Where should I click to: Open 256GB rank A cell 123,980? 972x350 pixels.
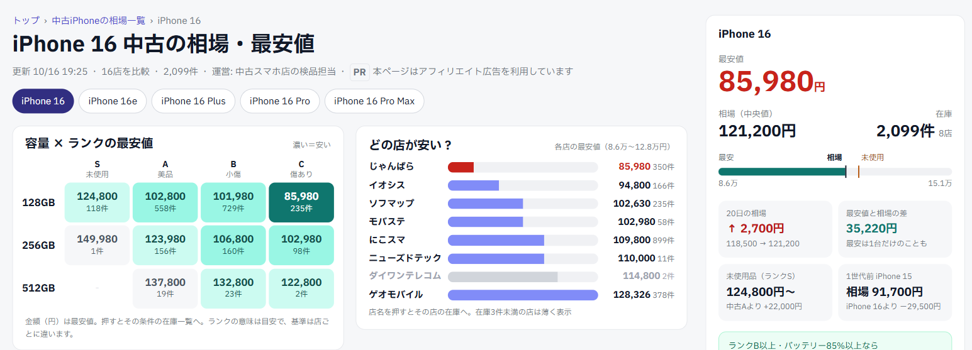point(165,245)
